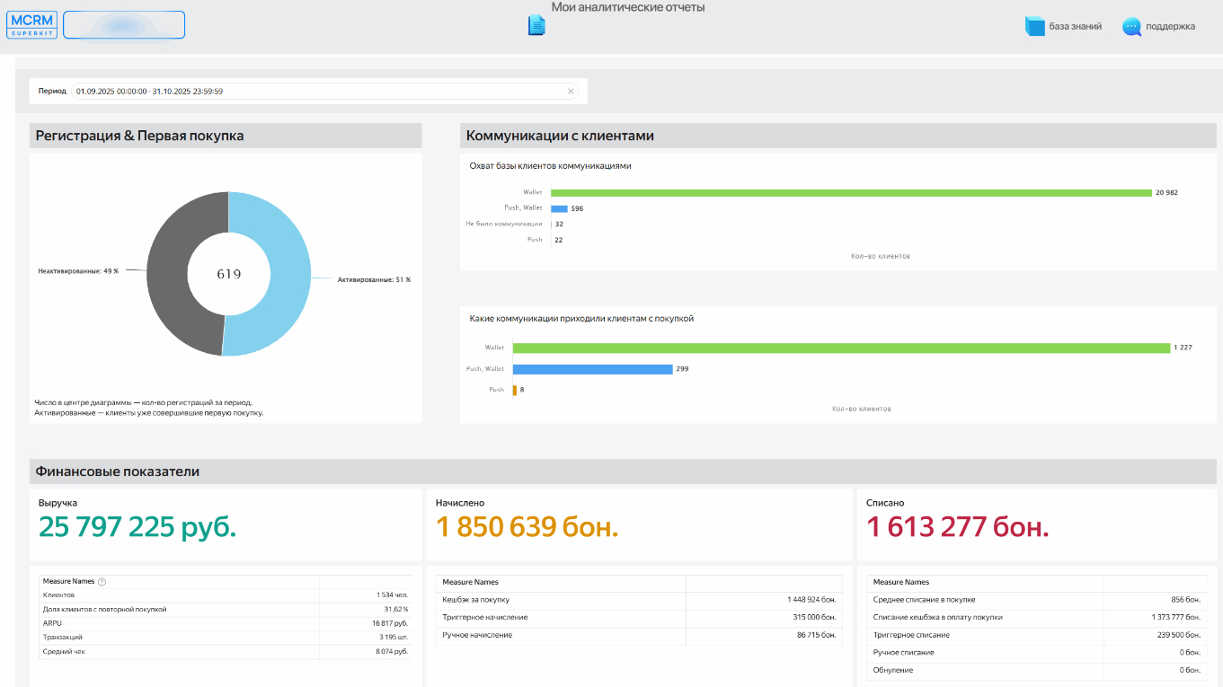Screen dimensions: 1223x687
Task: Click the база знаний cube icon
Action: (x=1034, y=27)
